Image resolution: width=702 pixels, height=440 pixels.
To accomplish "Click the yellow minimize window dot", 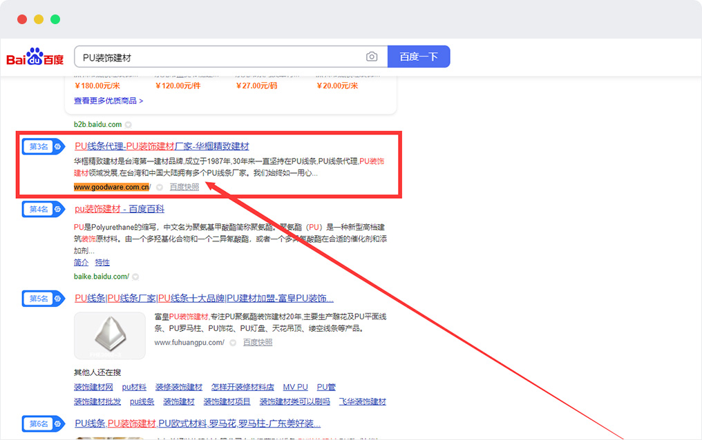I will pyautogui.click(x=39, y=19).
